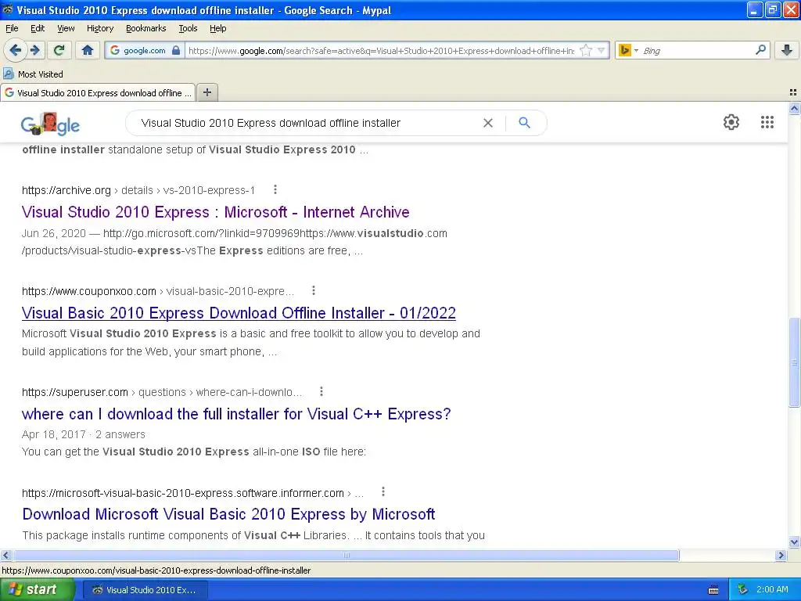The width and height of the screenshot is (801, 601).
Task: Go to the browser Home page
Action: pos(88,50)
